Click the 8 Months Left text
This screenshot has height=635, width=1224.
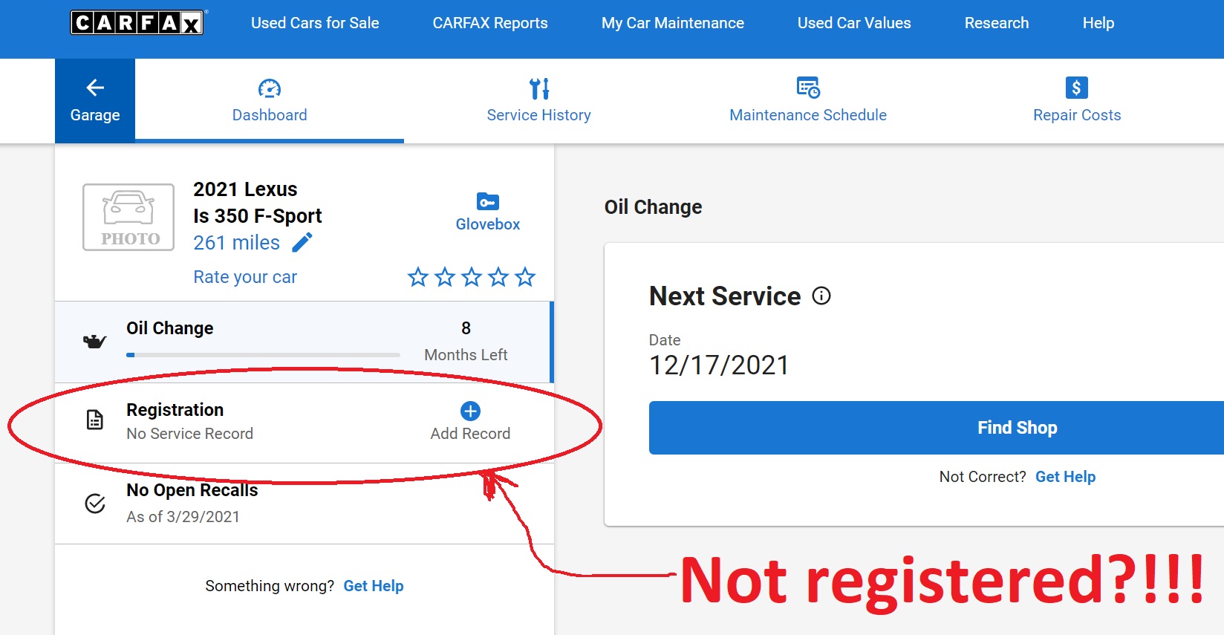point(466,342)
